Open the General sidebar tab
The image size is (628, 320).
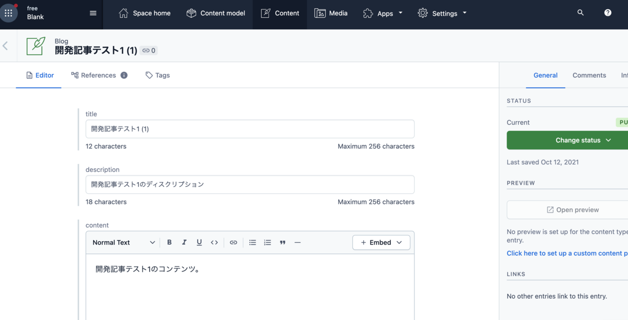coord(545,75)
